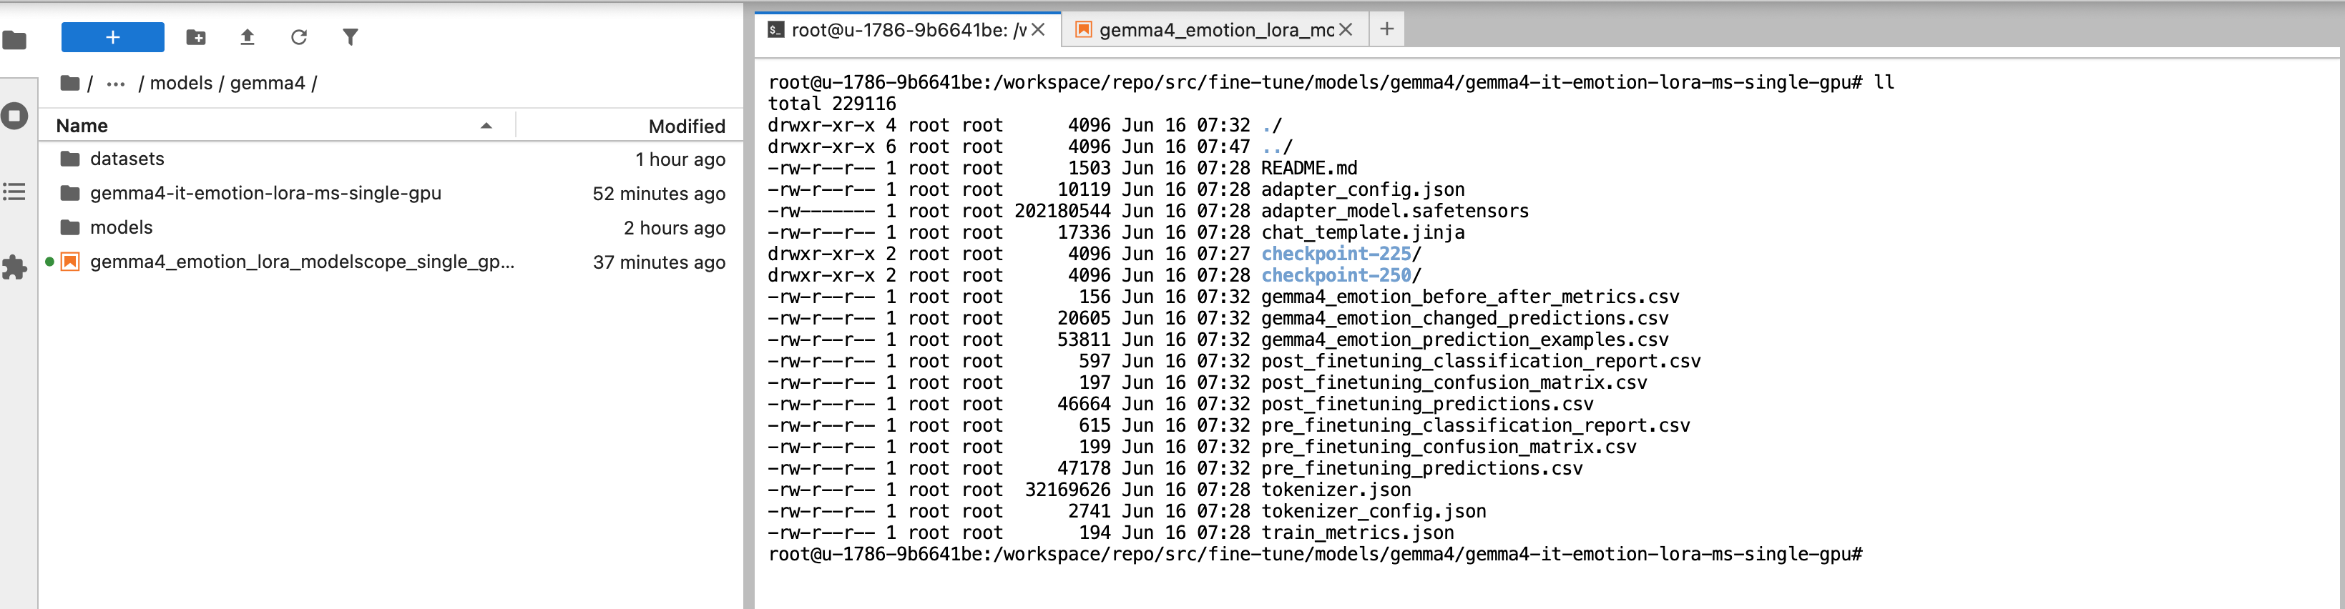Select the datasets folder

[x=391, y=159]
